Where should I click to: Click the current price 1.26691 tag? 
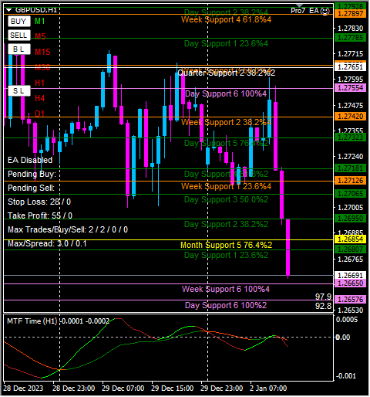[350, 275]
